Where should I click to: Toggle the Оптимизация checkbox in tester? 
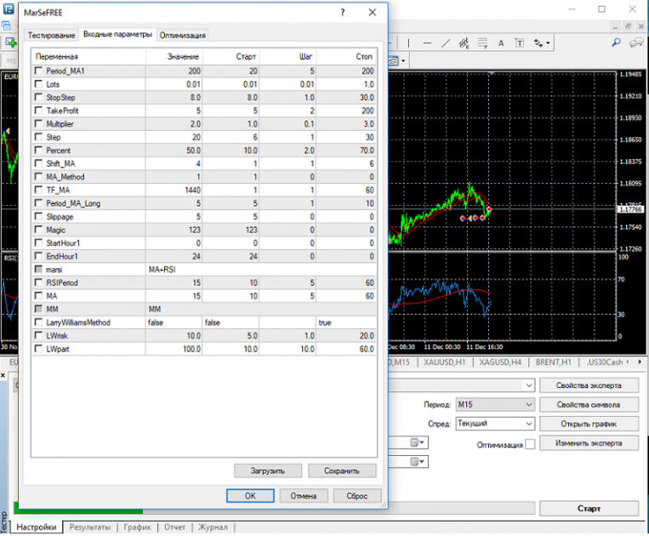[530, 444]
